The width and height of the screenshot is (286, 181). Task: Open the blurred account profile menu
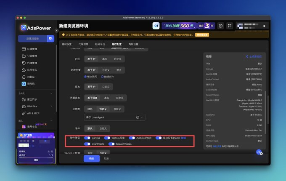(x=252, y=26)
